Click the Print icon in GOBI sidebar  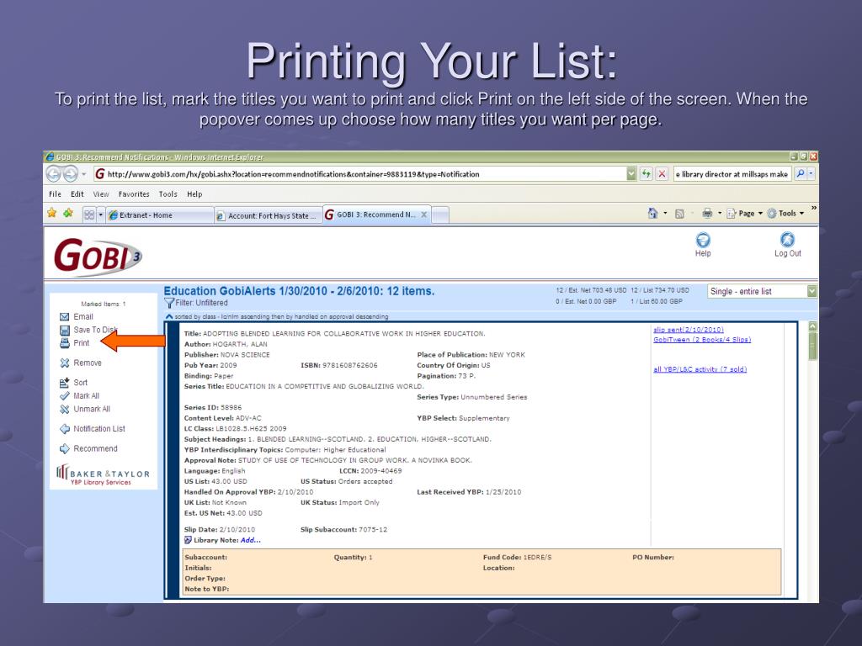pyautogui.click(x=64, y=343)
